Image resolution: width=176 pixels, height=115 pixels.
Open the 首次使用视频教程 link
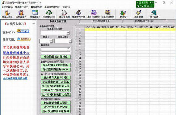point(16,47)
